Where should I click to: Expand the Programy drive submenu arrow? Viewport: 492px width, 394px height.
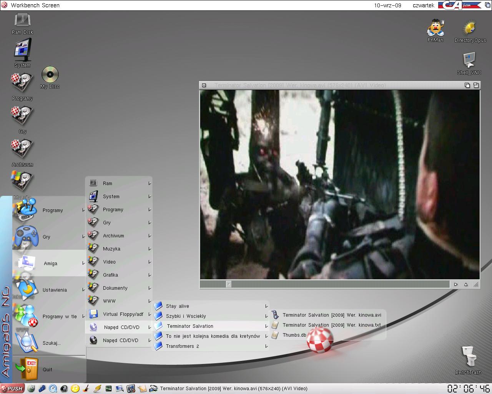(x=150, y=210)
